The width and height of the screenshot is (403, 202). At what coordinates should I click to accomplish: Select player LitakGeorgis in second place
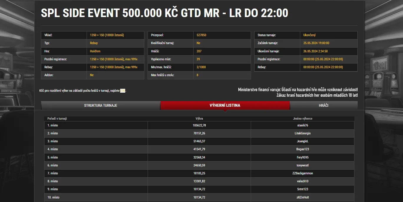coord(302,133)
